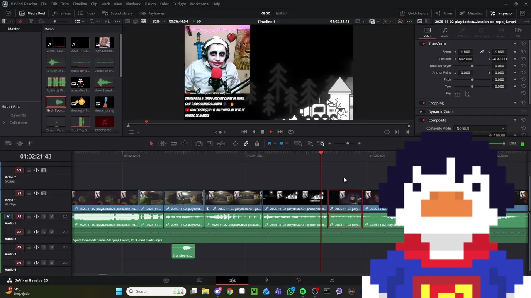Click Zoom X value field 1.890

tap(466, 52)
